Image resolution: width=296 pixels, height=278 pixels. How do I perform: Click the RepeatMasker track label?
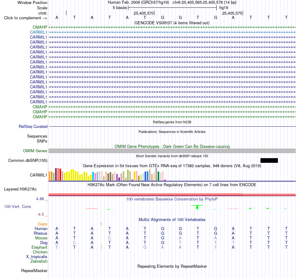coord(34,271)
